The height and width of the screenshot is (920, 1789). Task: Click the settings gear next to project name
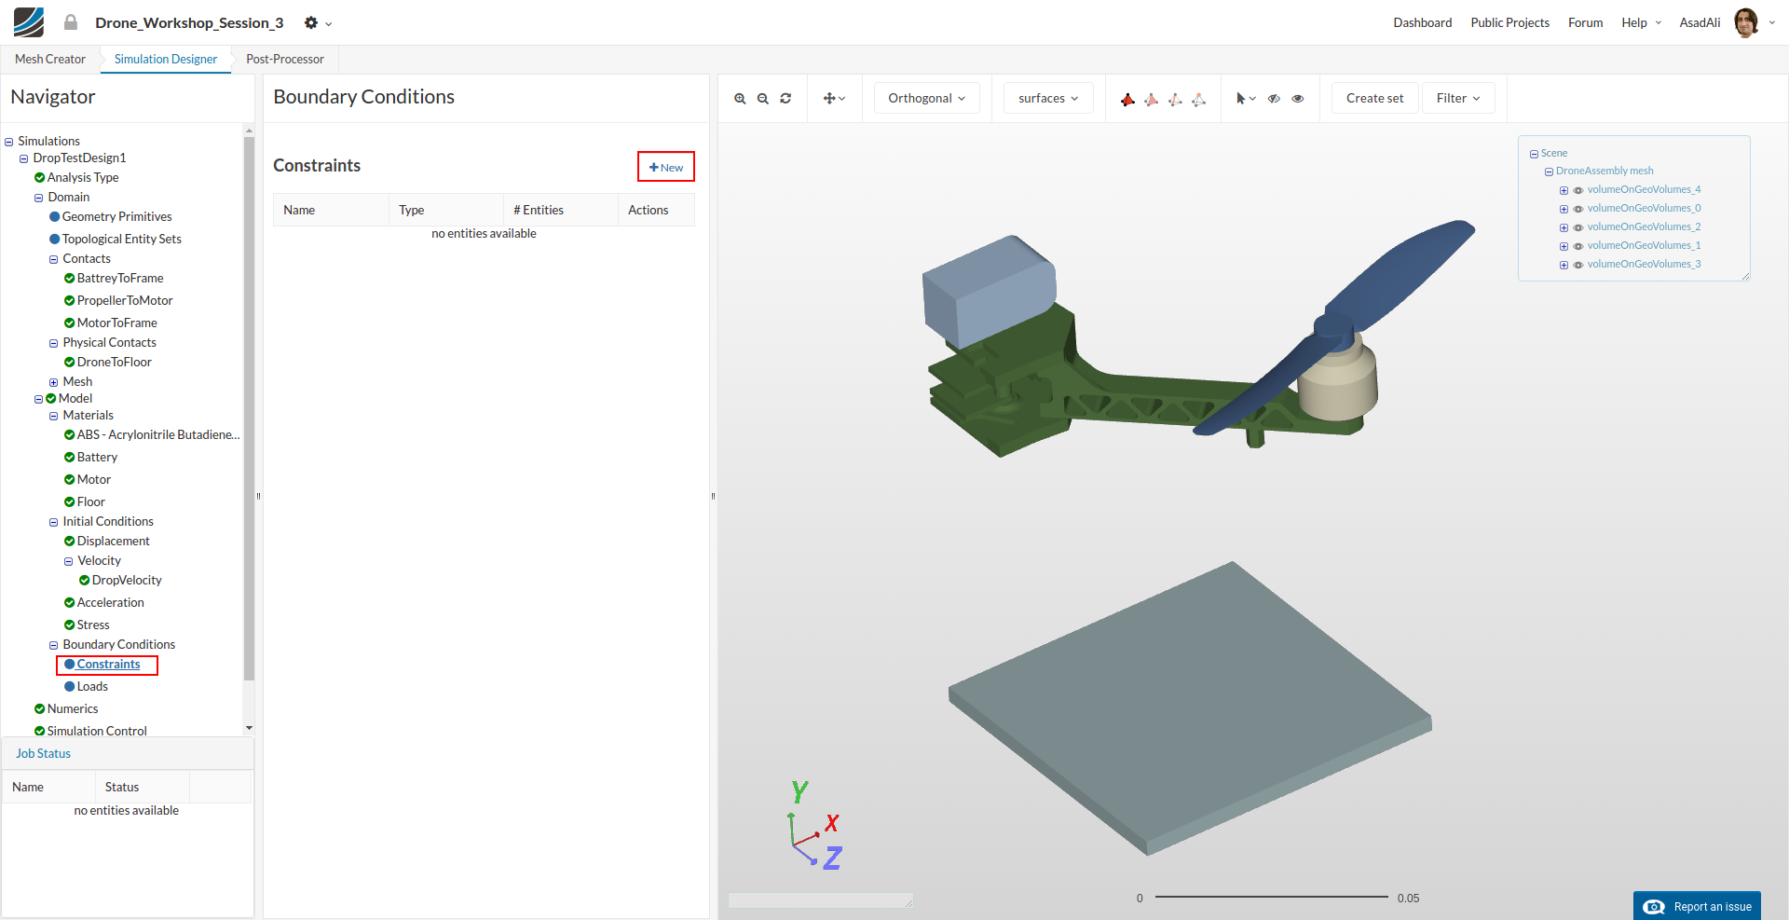[311, 22]
